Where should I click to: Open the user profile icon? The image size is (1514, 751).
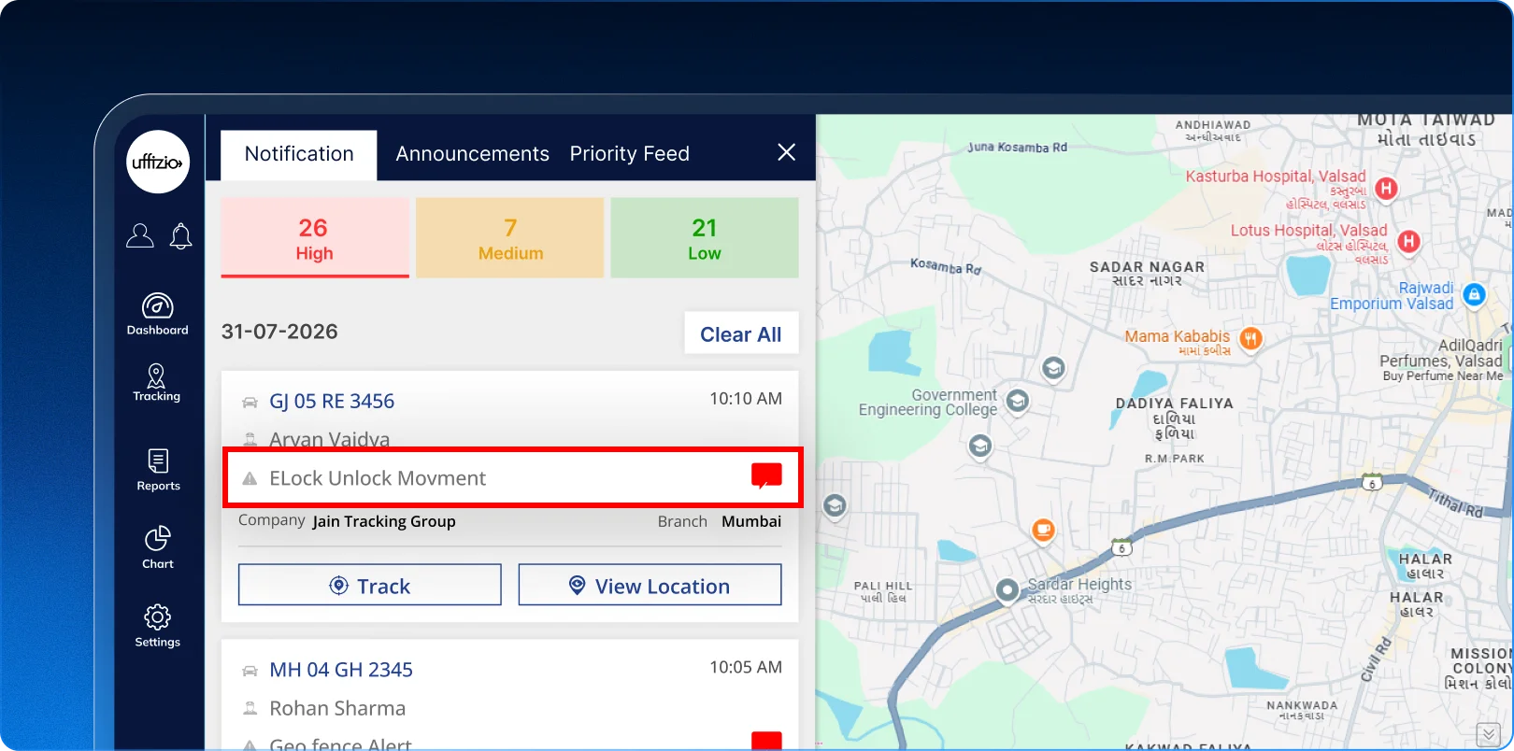(x=140, y=235)
